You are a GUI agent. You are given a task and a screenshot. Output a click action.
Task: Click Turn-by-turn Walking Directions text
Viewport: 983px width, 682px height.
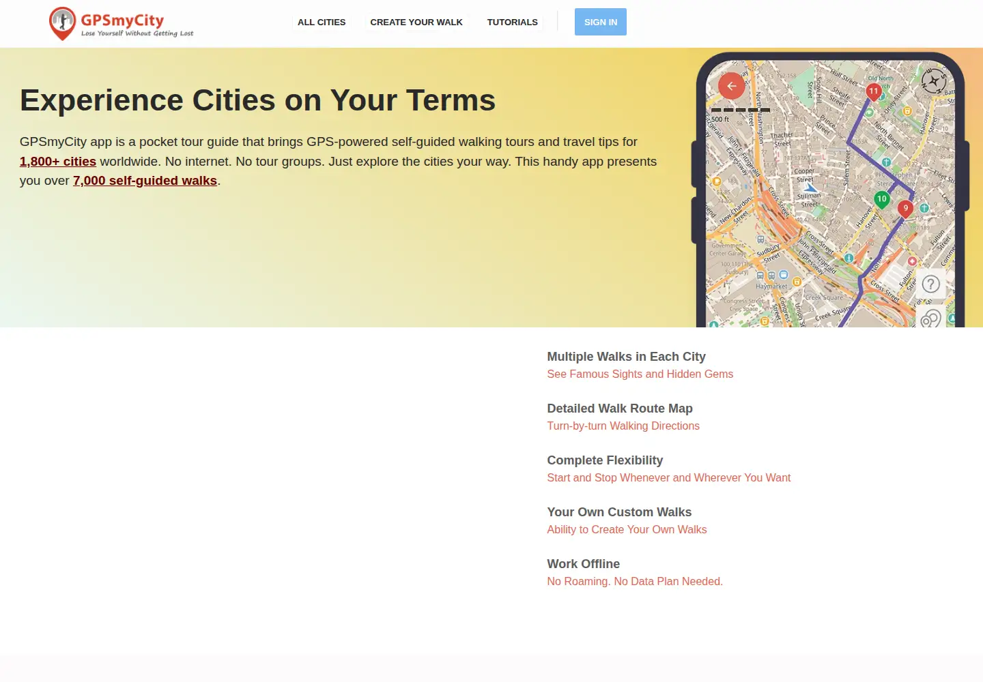[623, 426]
